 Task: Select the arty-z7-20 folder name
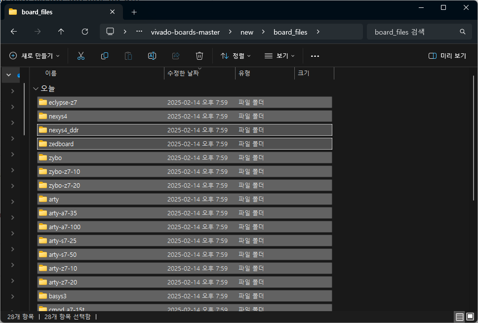tap(63, 283)
